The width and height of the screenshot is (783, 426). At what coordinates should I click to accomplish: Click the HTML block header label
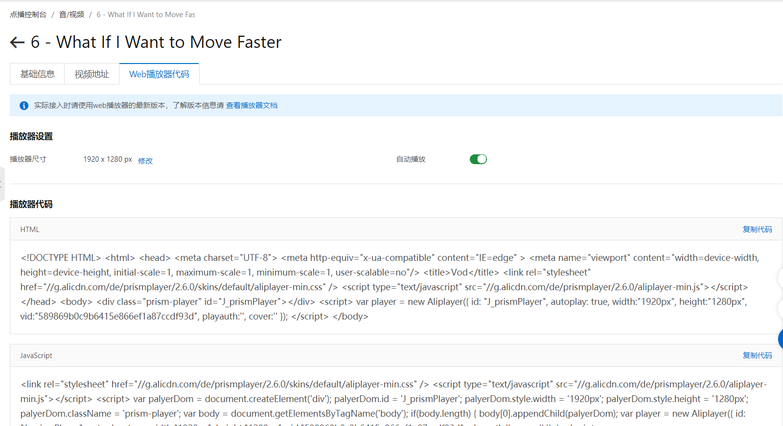[x=30, y=230]
